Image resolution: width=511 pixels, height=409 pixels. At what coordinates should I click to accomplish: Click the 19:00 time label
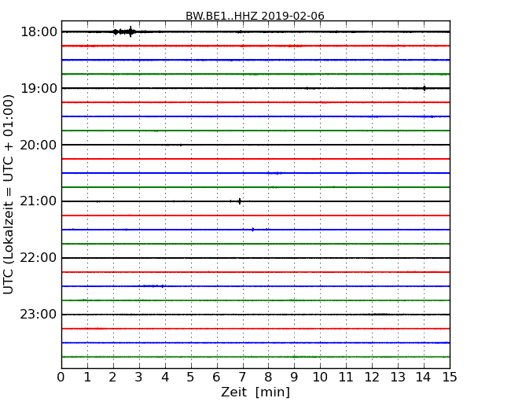39,88
